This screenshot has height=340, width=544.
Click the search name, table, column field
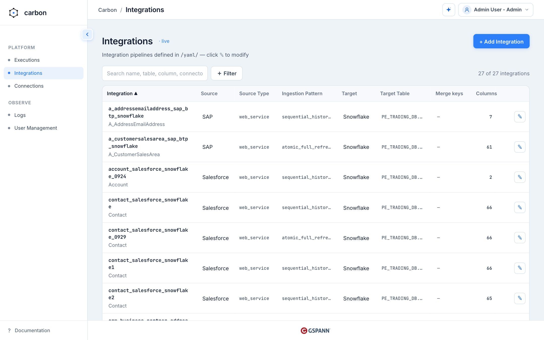click(x=155, y=73)
